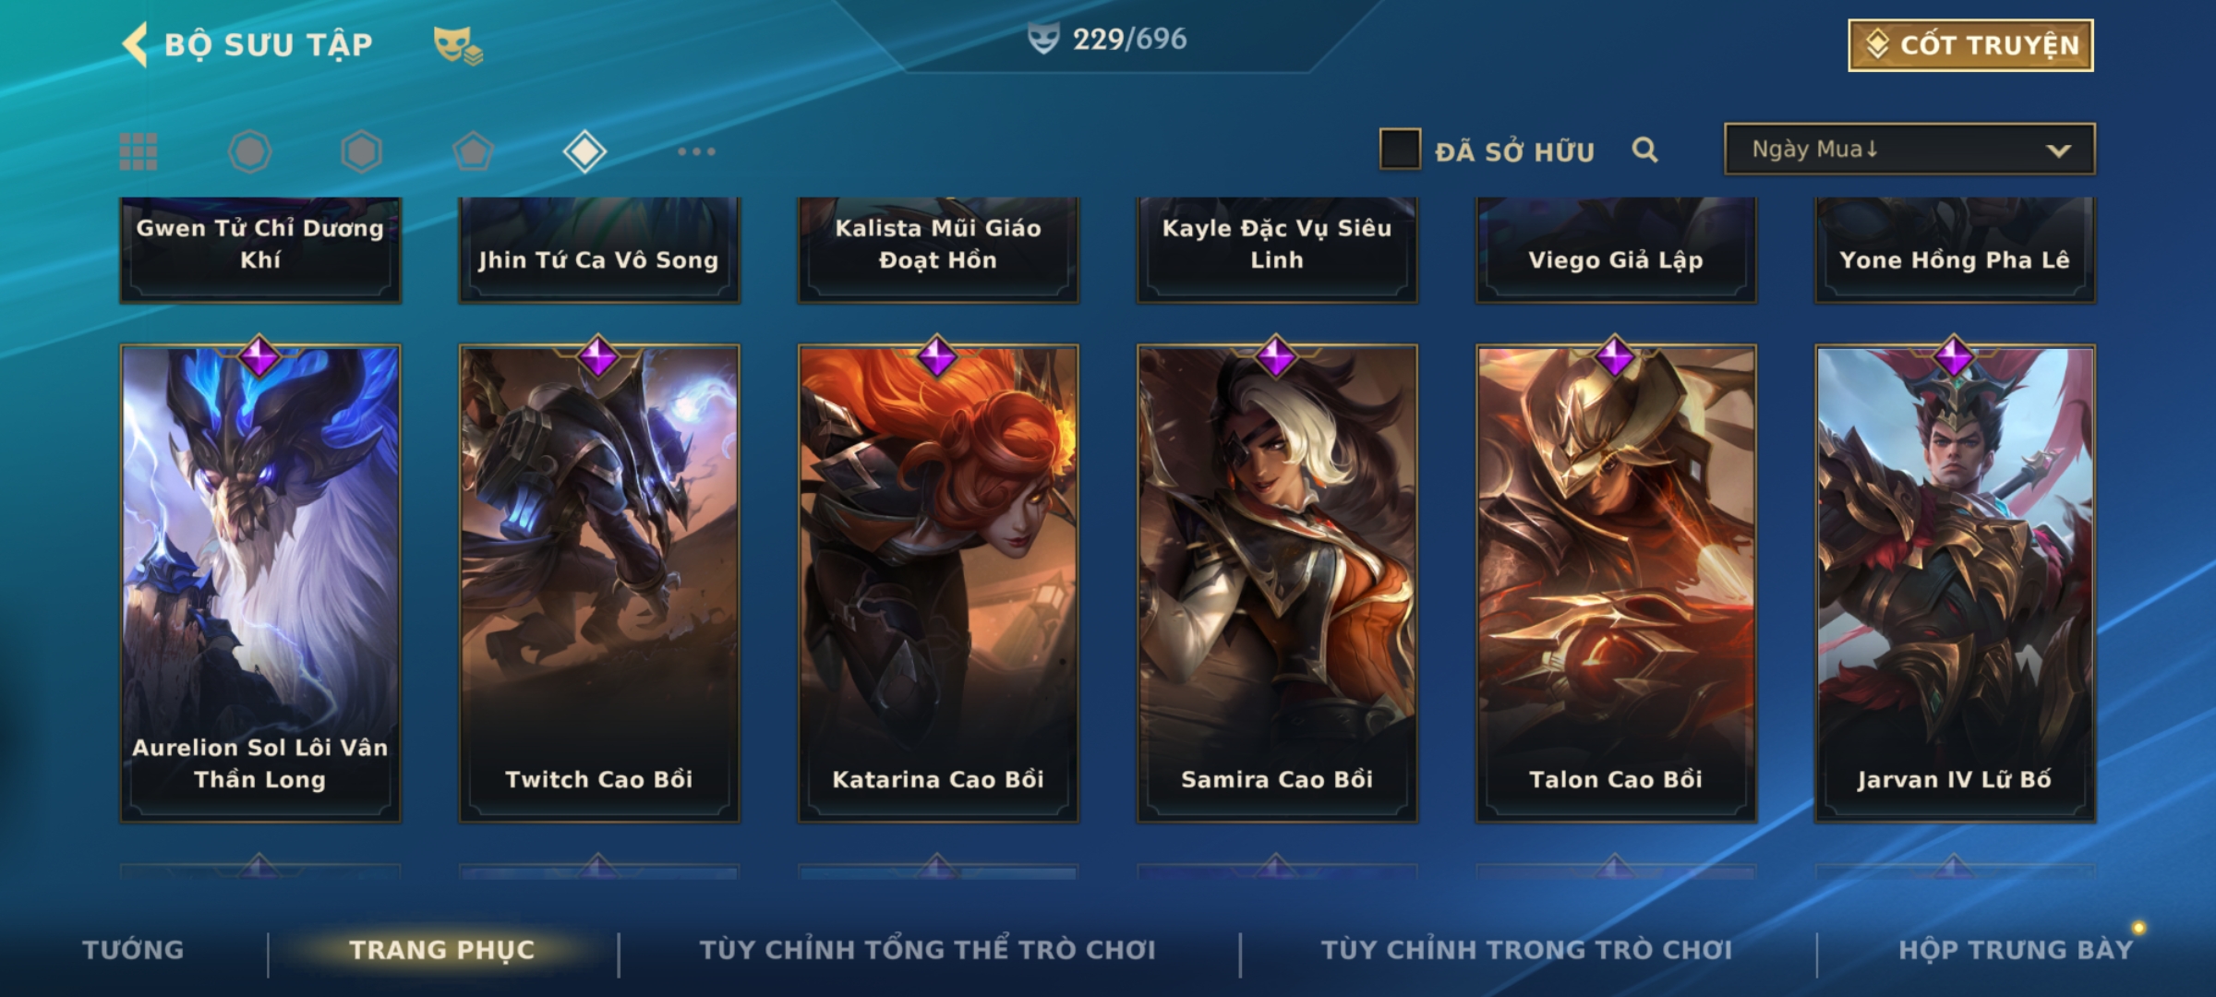Image resolution: width=2216 pixels, height=997 pixels.
Task: Tick the Đã Sở Hữu checkbox
Action: click(1400, 150)
